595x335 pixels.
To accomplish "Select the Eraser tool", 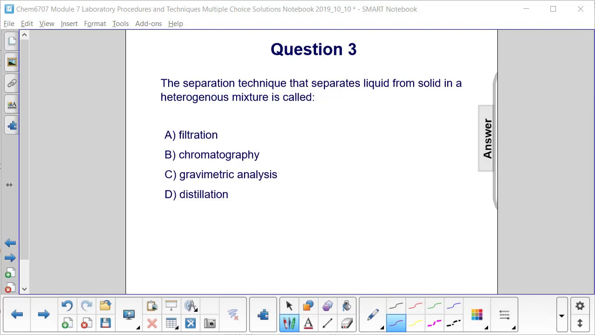I will (x=347, y=323).
